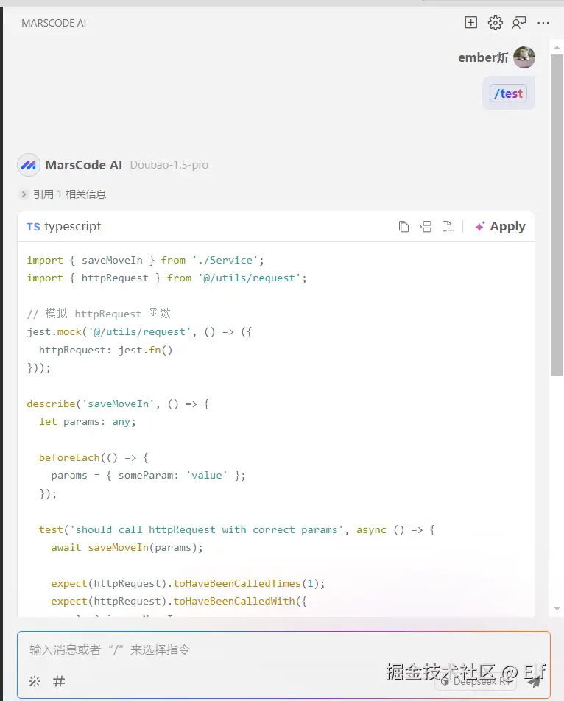Image resolution: width=564 pixels, height=701 pixels.
Task: Insert code at cursor icon
Action: coord(426,227)
